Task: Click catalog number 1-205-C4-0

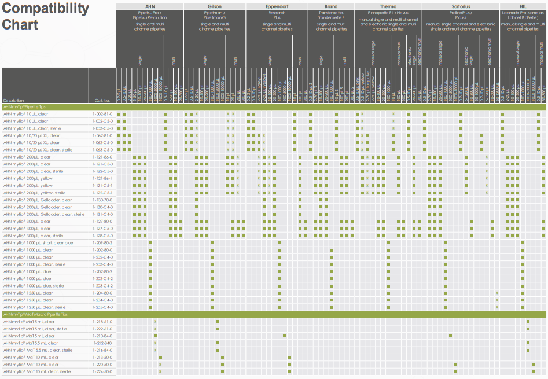Action: 102,307
